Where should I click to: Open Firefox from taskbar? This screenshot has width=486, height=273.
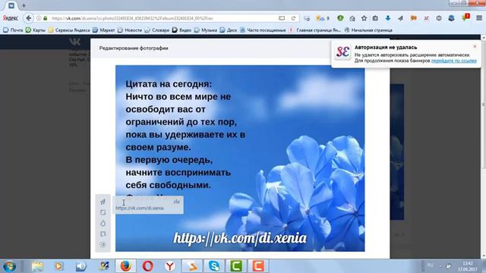125,266
